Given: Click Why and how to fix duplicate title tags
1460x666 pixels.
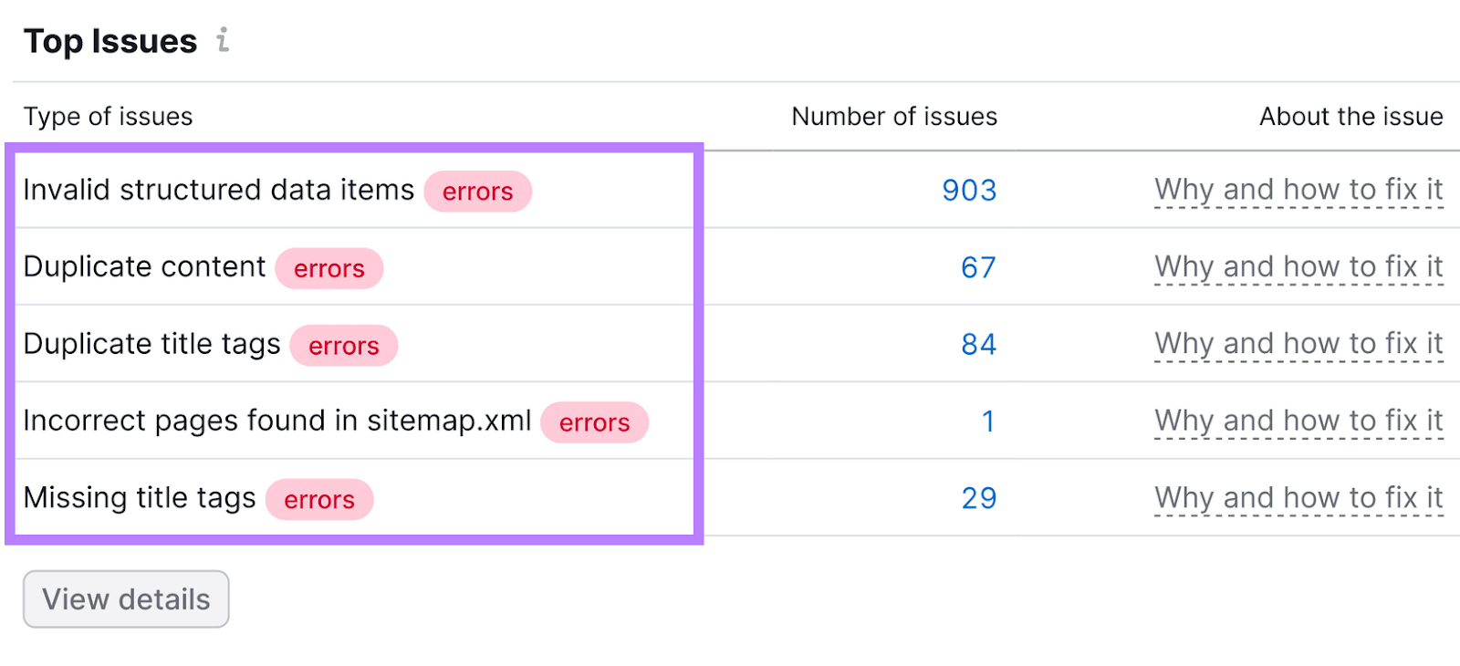Looking at the screenshot, I should (1299, 344).
